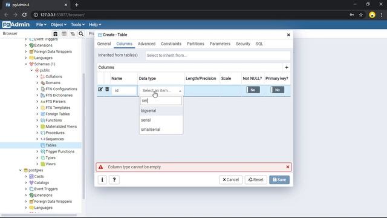Viewport: 387px width, 218px height.
Task: Open a new browser tab
Action: coord(77,5)
